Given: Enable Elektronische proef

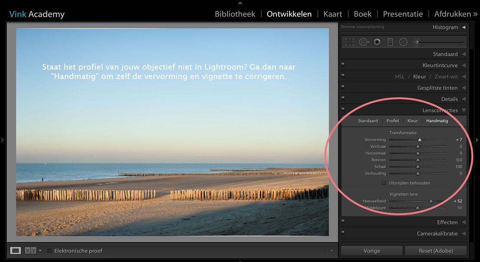Looking at the screenshot, I should (49, 251).
